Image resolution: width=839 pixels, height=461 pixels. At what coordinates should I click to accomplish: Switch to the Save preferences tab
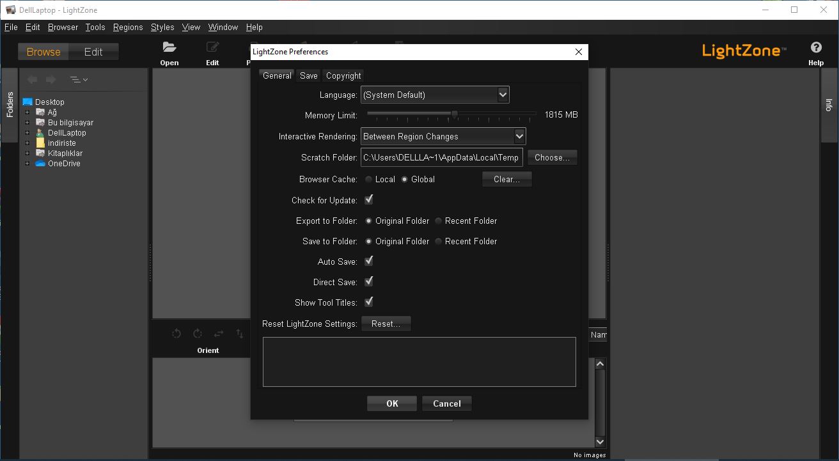tap(308, 75)
